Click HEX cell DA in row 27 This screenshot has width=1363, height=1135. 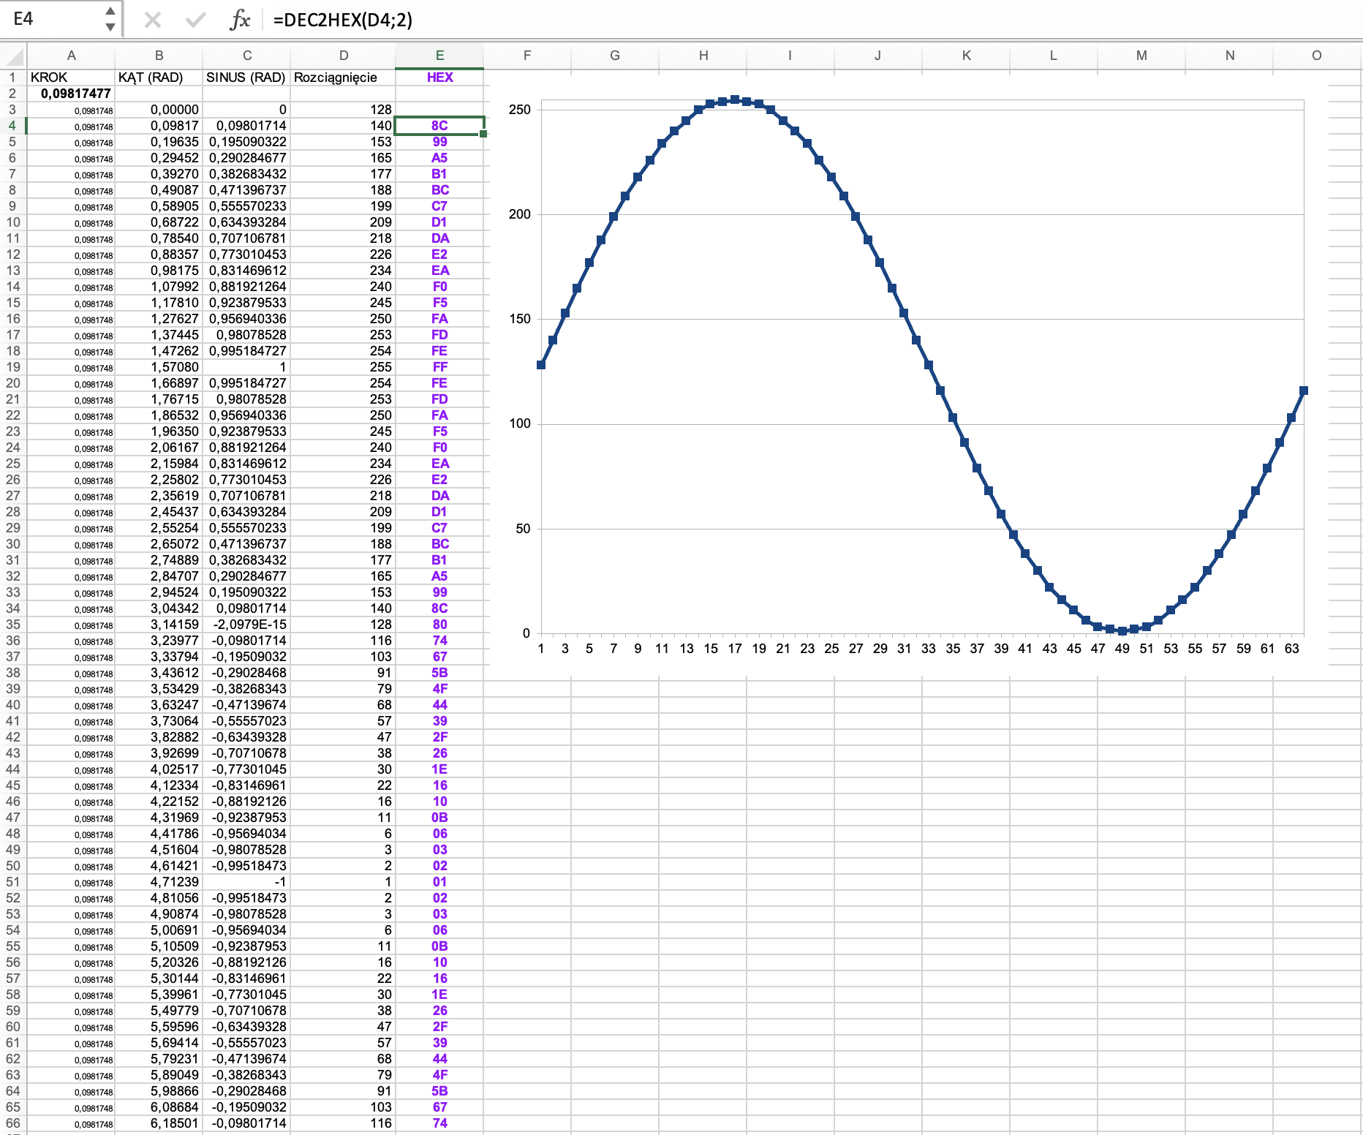click(439, 496)
